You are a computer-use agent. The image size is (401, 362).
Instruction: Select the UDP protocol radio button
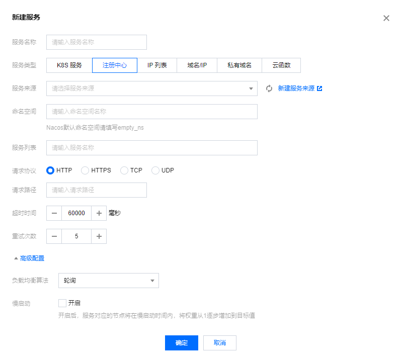point(155,170)
